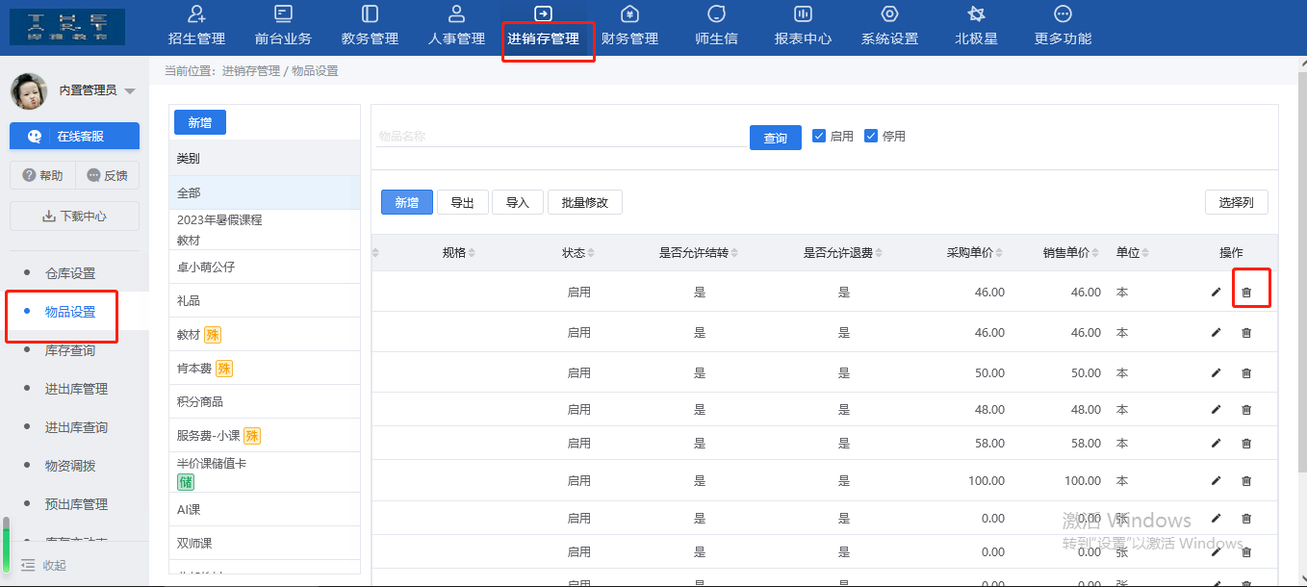1307x587 pixels.
Task: Open 进出库查询 in the sidebar
Action: tap(76, 427)
